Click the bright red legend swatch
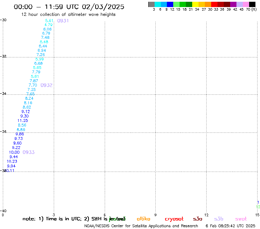 click(214, 4)
